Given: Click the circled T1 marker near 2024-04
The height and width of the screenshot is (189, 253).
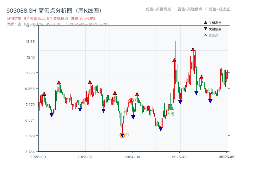Looking at the screenshot, I should pos(131,100).
